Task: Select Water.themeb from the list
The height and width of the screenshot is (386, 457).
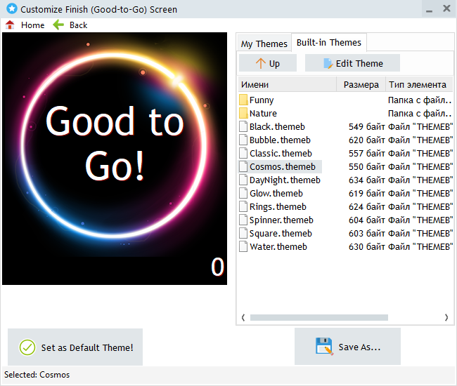Action: click(278, 247)
